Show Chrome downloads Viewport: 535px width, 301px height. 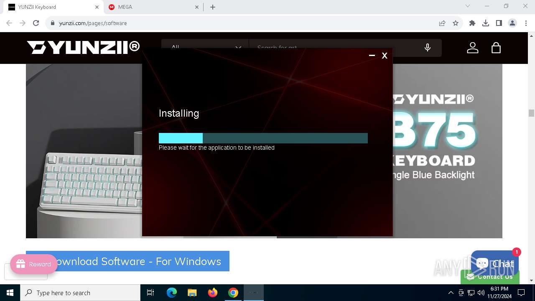coord(486,23)
